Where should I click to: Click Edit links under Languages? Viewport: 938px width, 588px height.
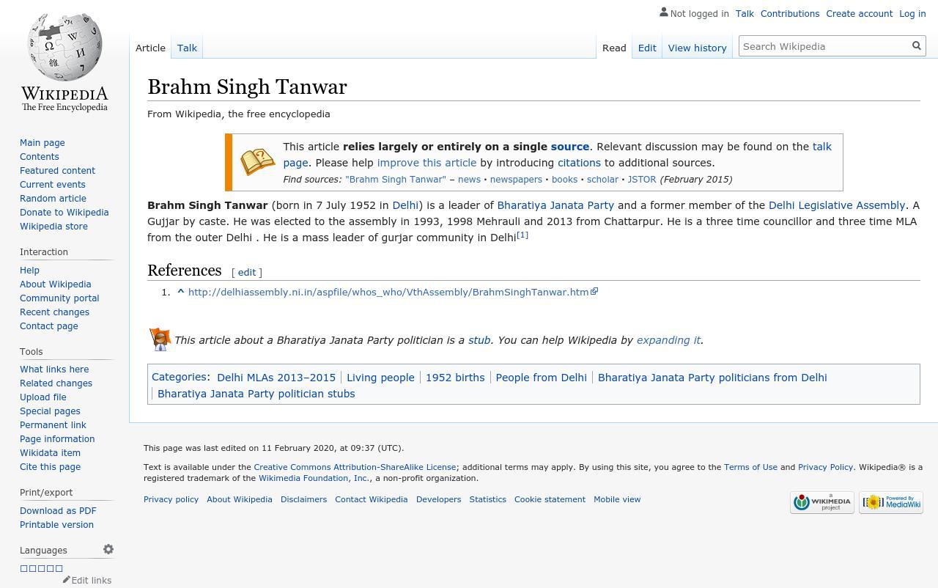coord(91,580)
